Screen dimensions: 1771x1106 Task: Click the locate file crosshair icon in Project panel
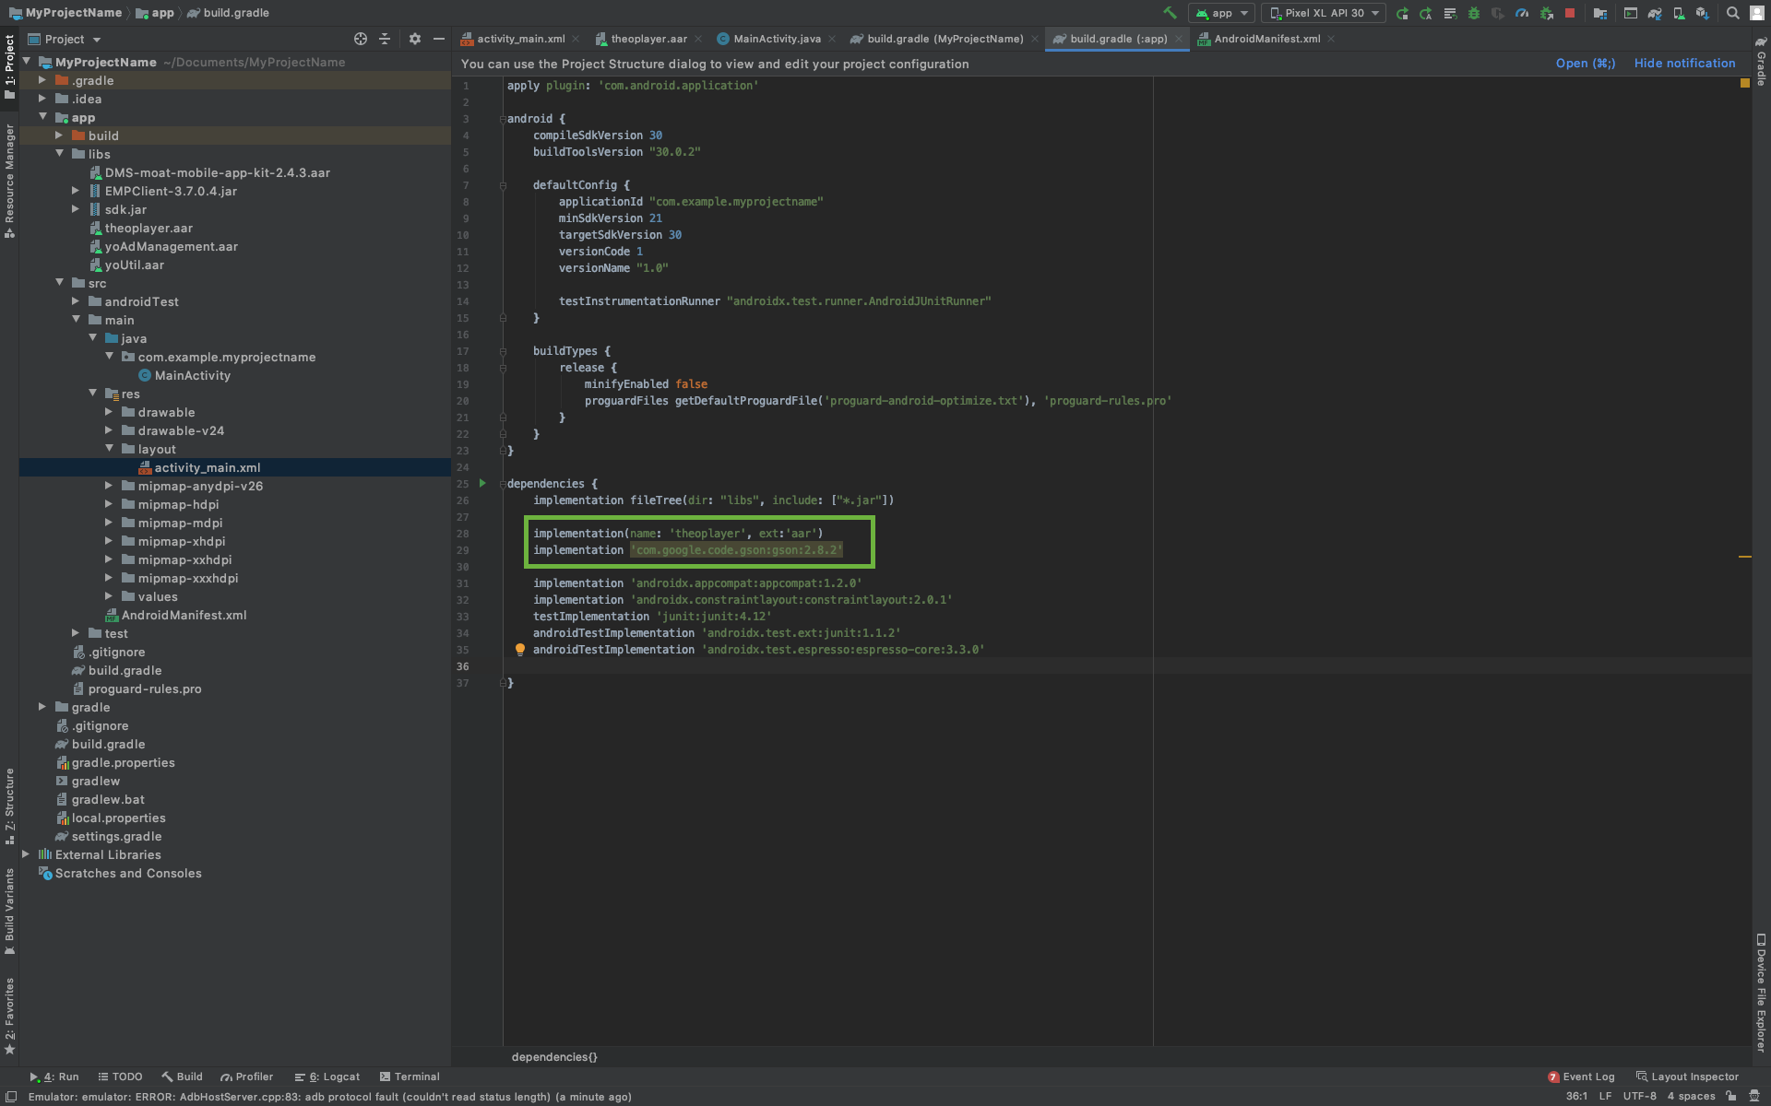point(361,39)
